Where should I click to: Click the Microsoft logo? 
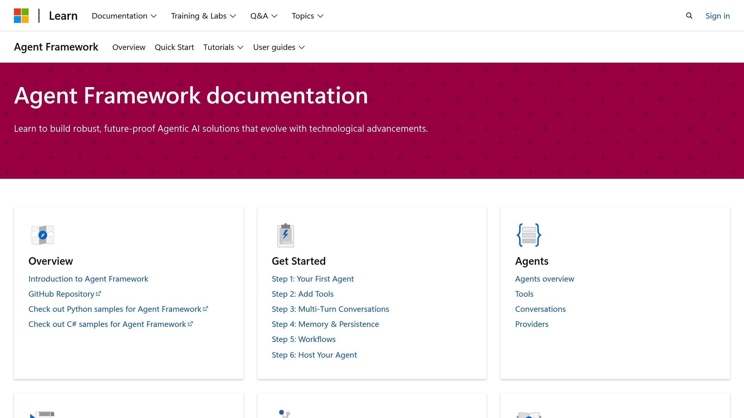coord(21,16)
